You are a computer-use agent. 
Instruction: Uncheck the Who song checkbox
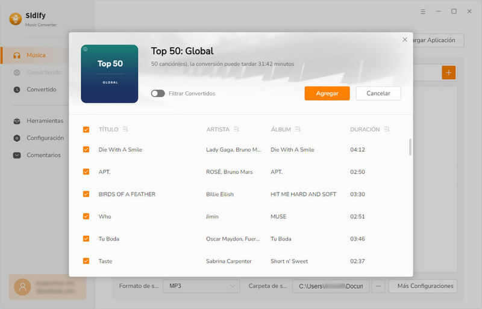86,216
